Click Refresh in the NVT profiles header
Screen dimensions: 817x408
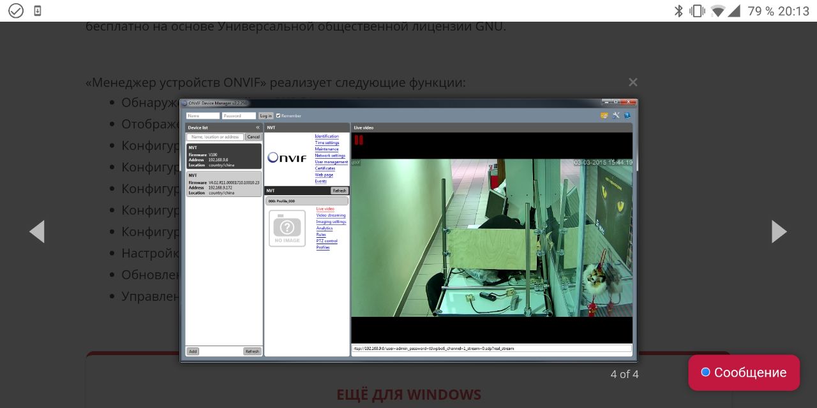coord(339,191)
